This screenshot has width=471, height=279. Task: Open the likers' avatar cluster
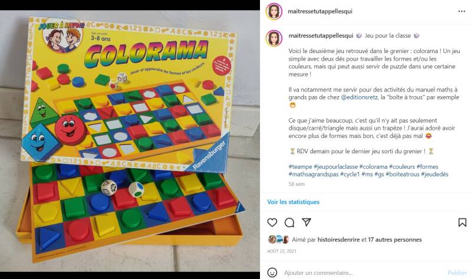tap(278, 239)
